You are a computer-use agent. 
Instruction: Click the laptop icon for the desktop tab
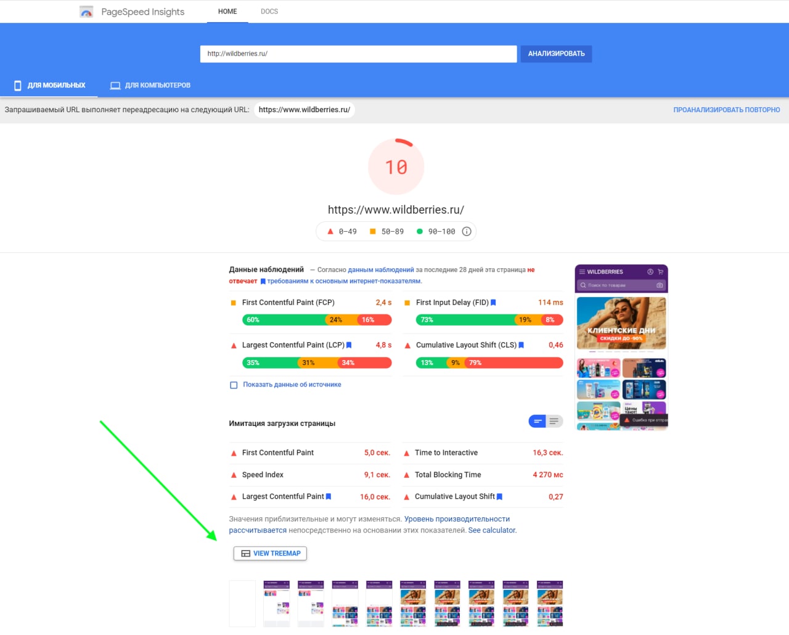click(x=115, y=85)
